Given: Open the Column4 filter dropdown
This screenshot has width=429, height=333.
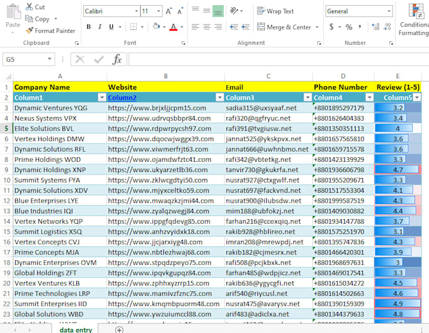Looking at the screenshot, I should (369, 97).
